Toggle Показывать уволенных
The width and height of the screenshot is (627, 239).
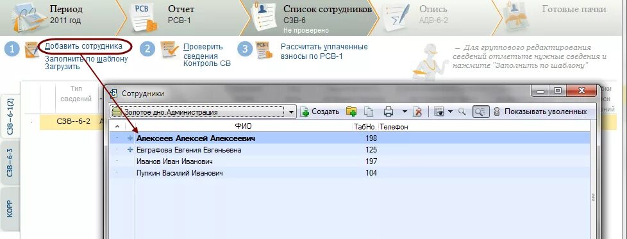coord(540,112)
